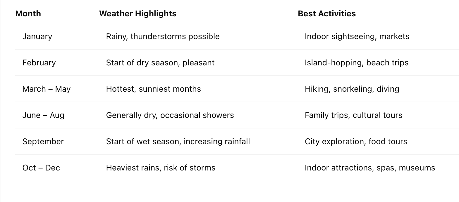Select 'Hiking, snorkeling, diving' cell
The image size is (459, 202).
click(x=352, y=89)
